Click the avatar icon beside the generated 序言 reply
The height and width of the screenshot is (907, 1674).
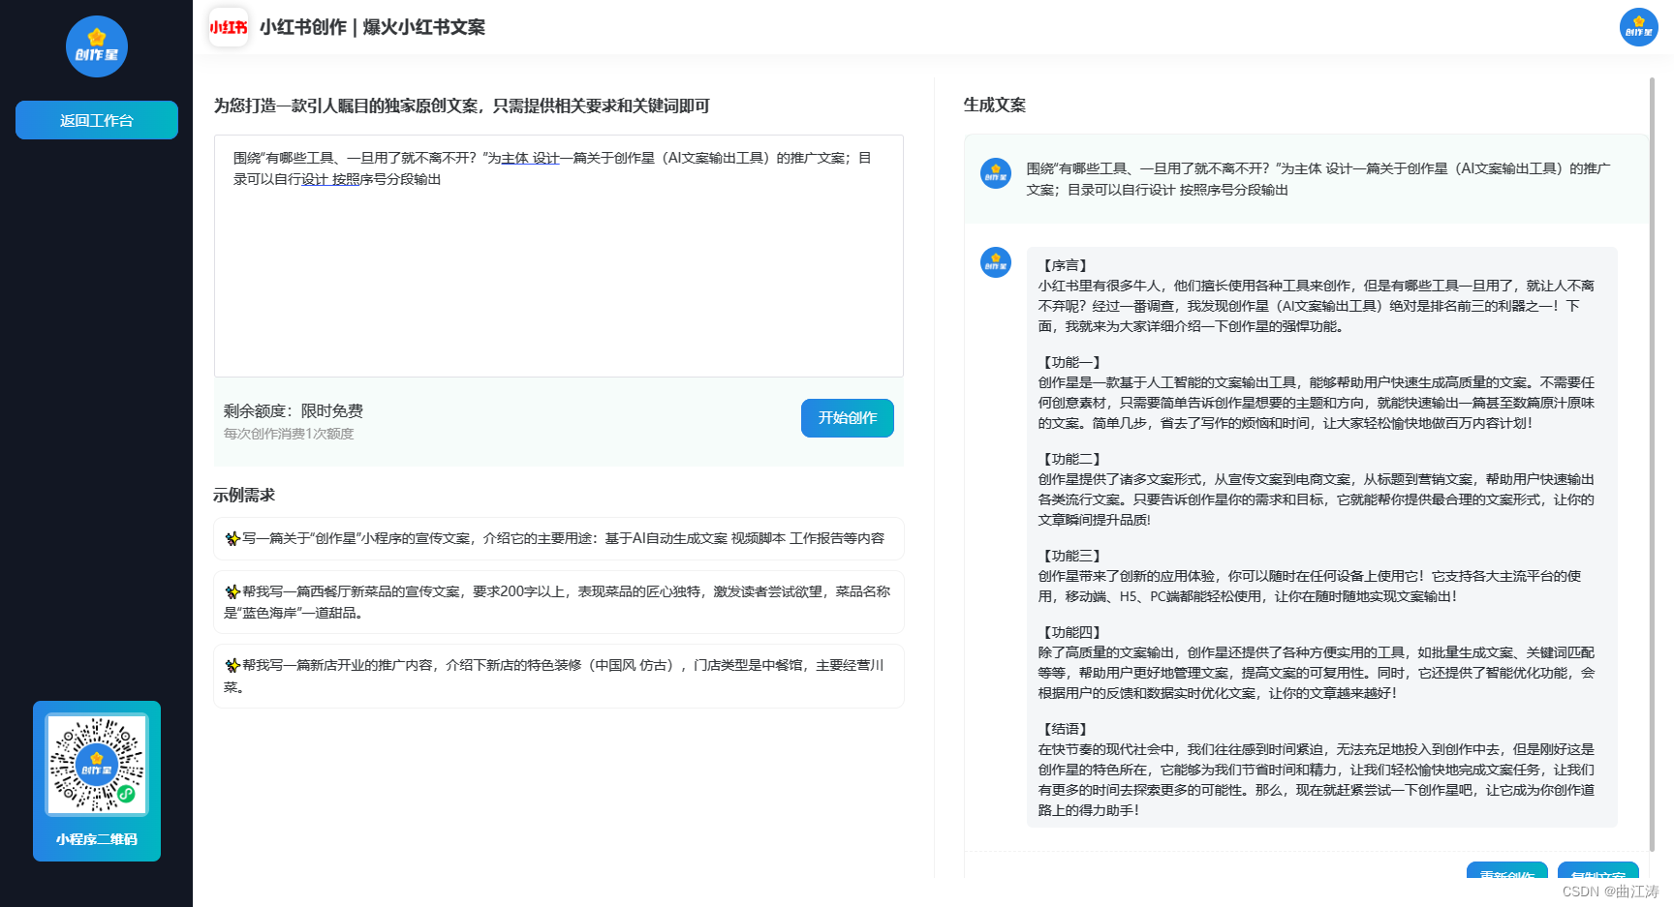(x=996, y=262)
